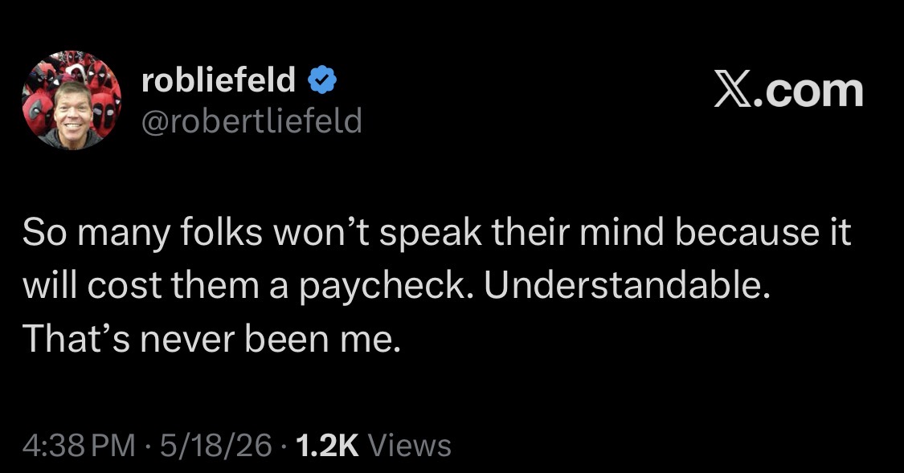Click the phrase So many folks
The height and width of the screenshot is (473, 904).
(143, 232)
